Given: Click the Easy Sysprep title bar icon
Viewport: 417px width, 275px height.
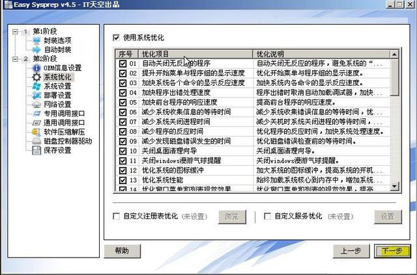Looking at the screenshot, I should click(8, 5).
